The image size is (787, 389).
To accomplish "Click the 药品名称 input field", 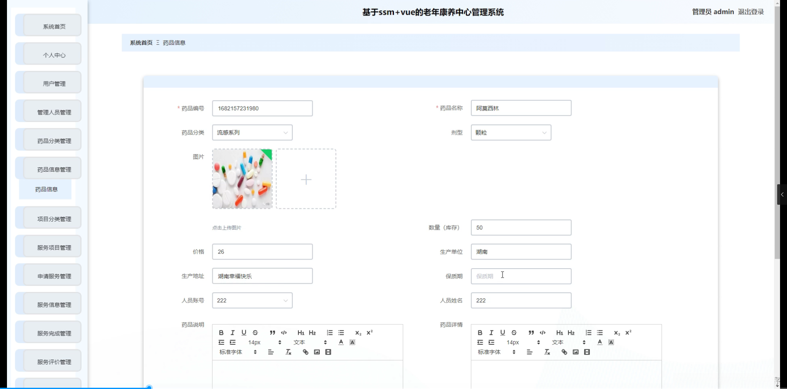I will pyautogui.click(x=521, y=108).
